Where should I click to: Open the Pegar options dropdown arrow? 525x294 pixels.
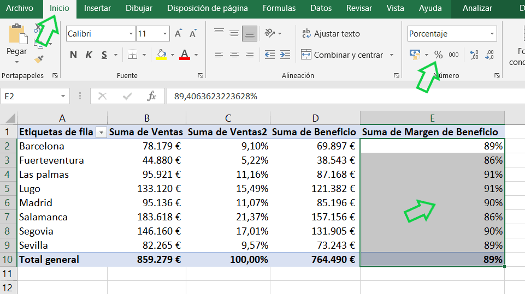click(x=17, y=62)
